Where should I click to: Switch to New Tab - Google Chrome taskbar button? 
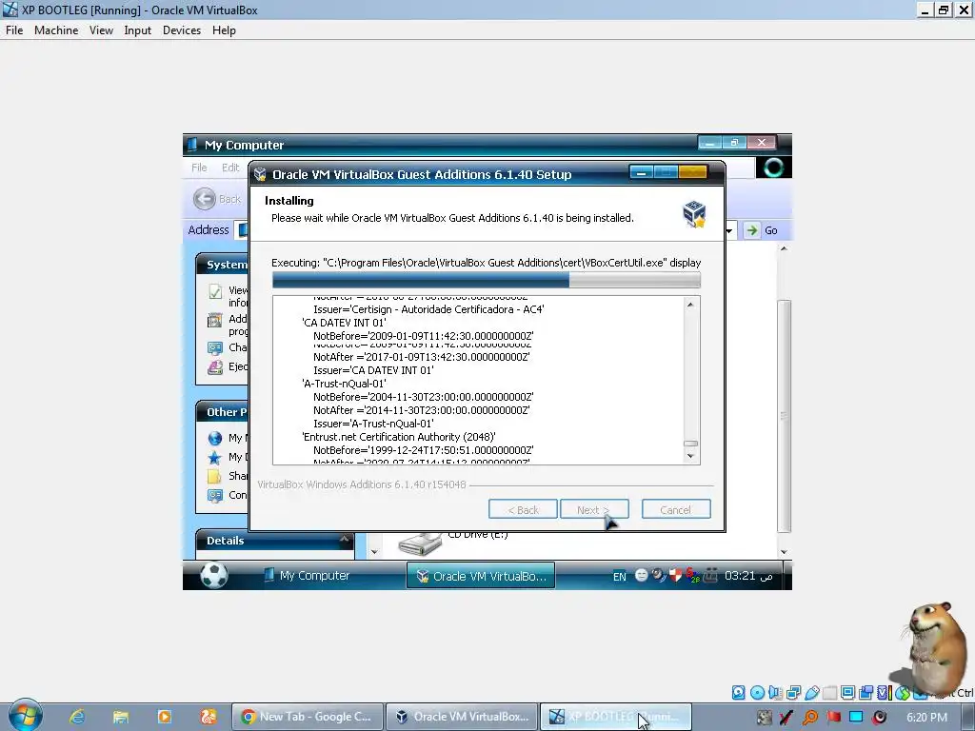pos(308,717)
